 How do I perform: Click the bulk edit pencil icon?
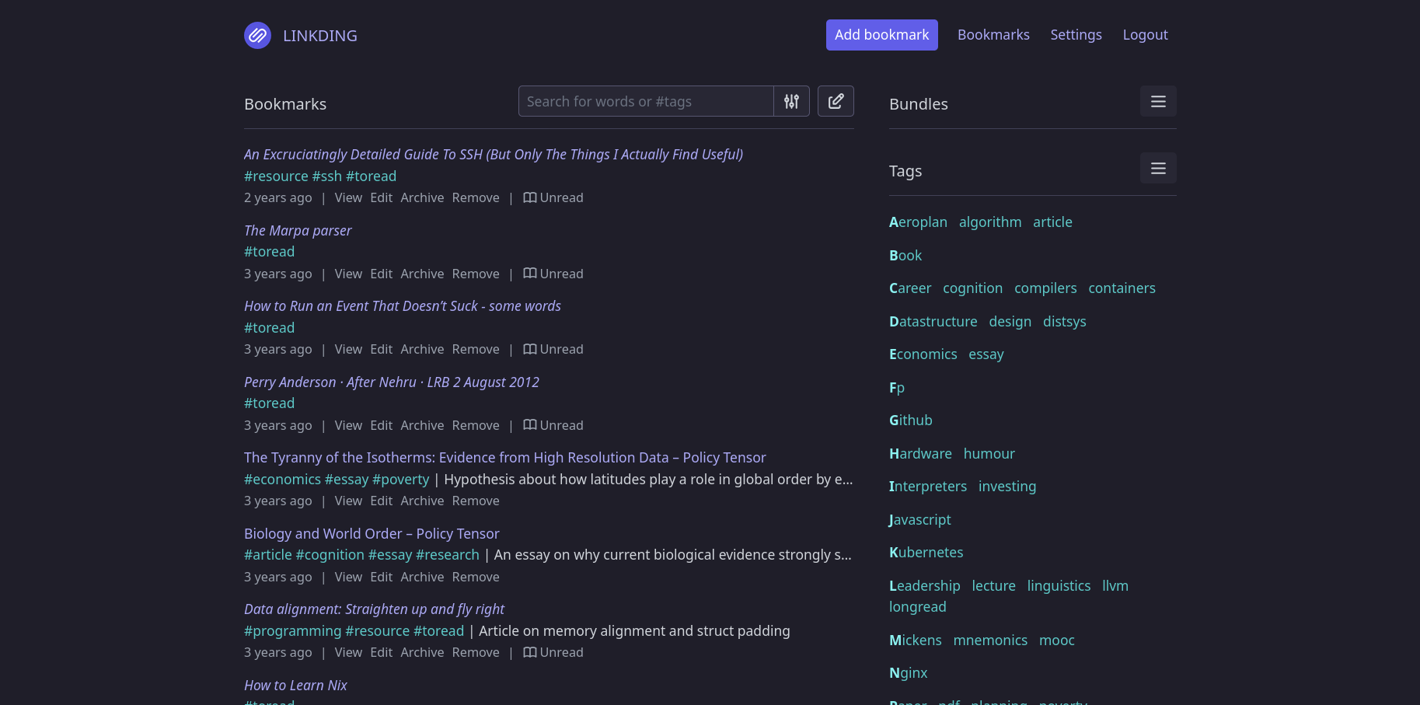tap(836, 101)
